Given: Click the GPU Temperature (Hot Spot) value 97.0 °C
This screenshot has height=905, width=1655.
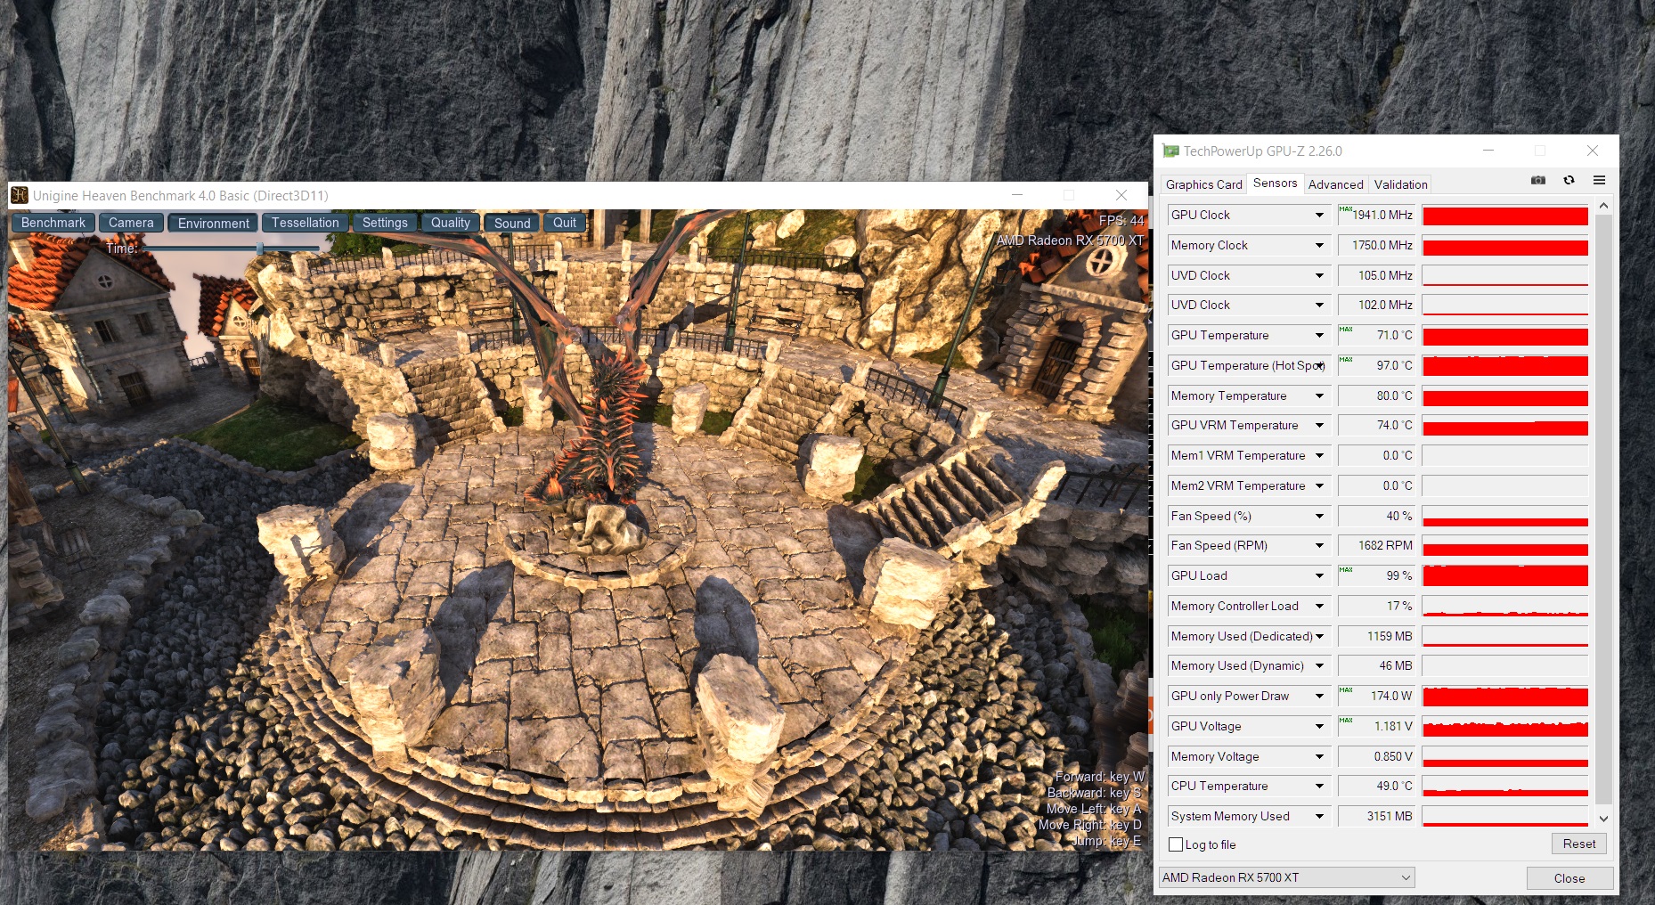Looking at the screenshot, I should 1377,366.
